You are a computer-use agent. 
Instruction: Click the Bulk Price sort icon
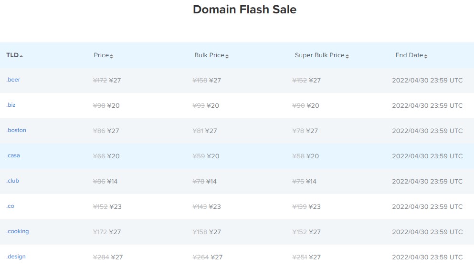click(x=227, y=56)
